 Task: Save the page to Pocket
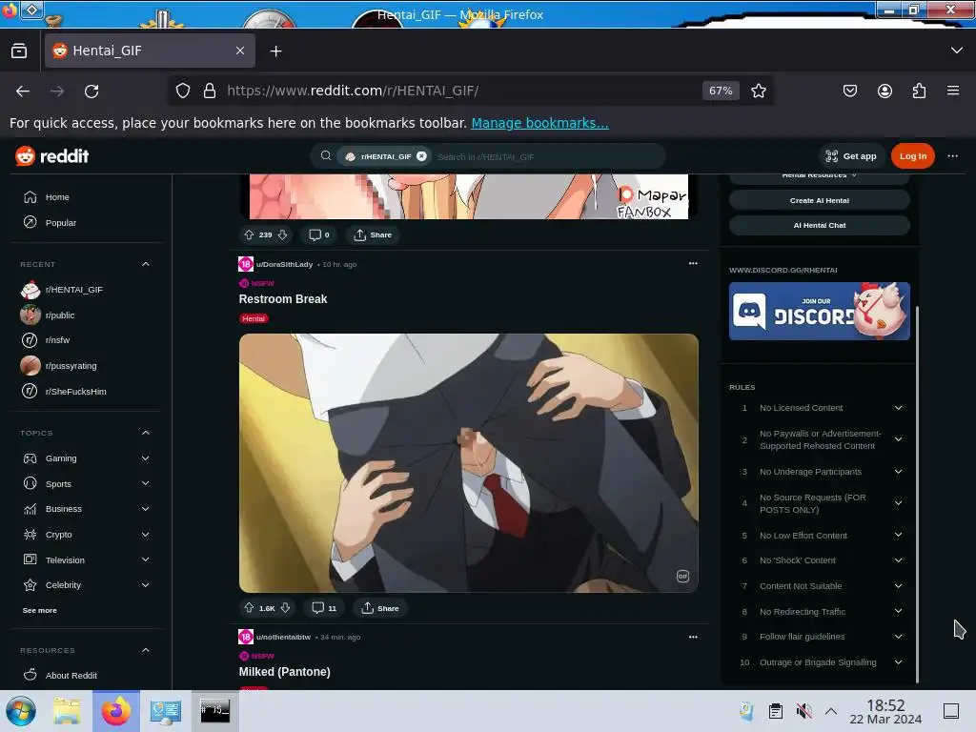point(849,91)
